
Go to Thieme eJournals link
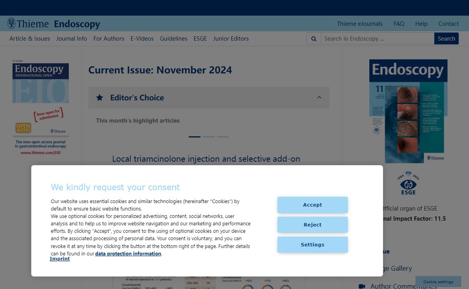(360, 24)
